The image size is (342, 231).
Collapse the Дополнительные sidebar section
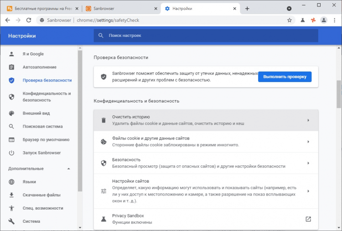pyautogui.click(x=69, y=169)
